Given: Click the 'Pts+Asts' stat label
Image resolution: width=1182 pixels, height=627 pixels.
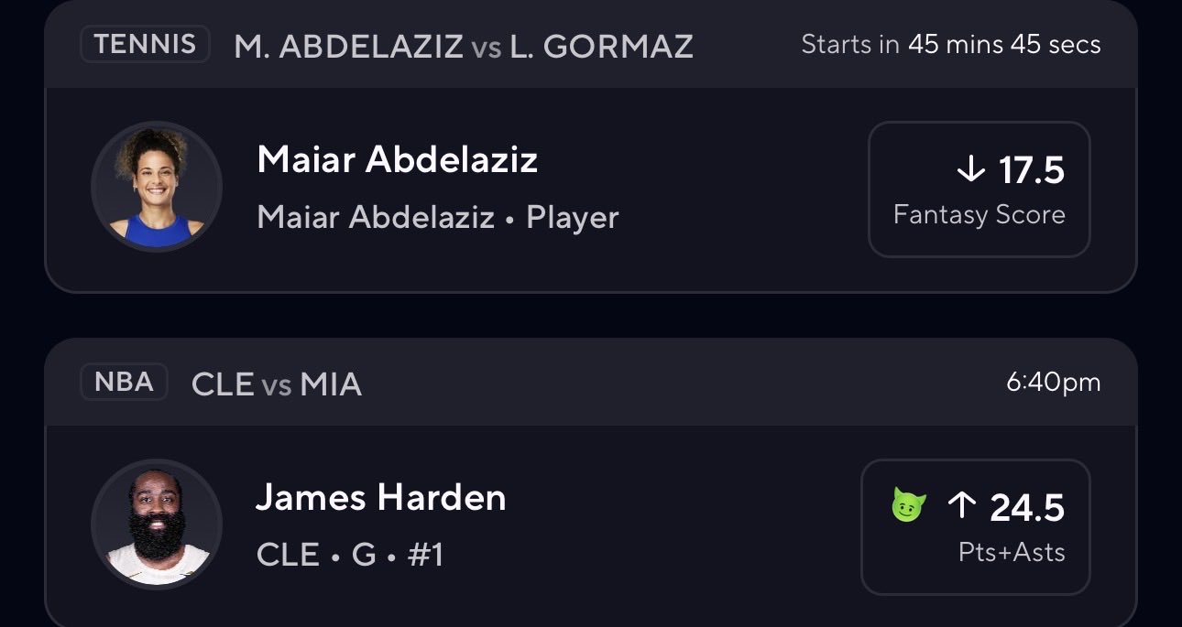Looking at the screenshot, I should (1012, 552).
